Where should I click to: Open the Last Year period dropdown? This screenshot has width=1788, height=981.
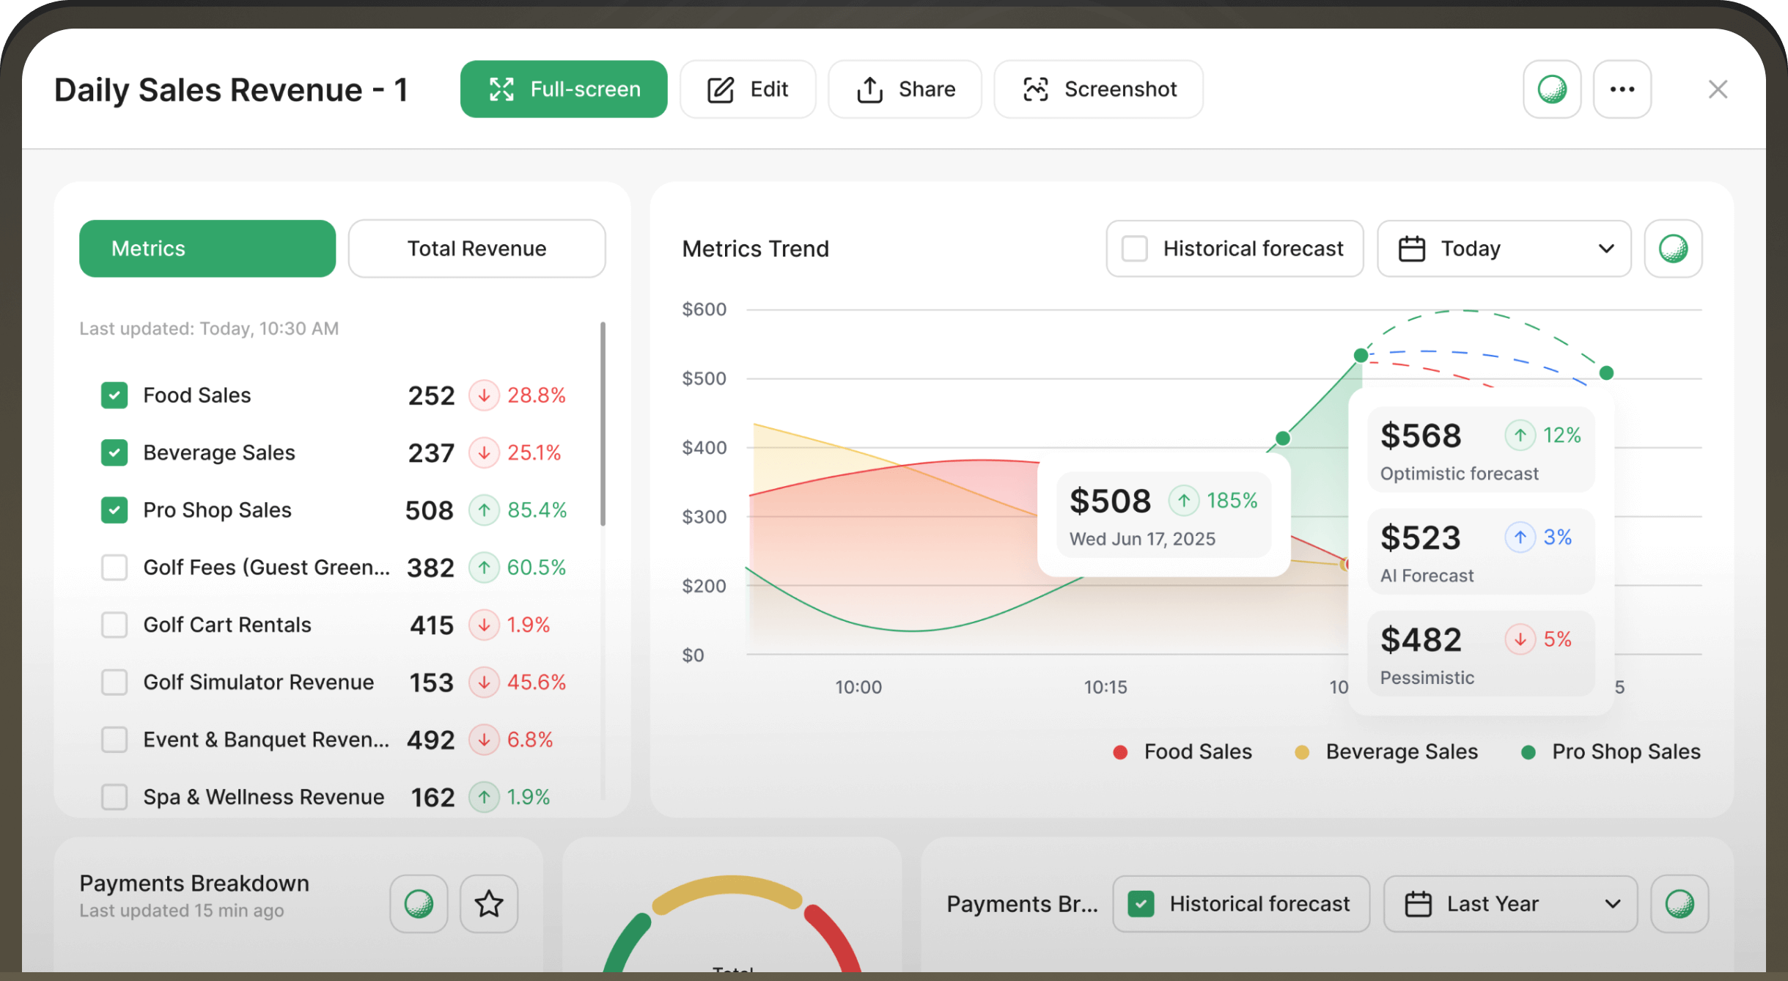coord(1510,903)
